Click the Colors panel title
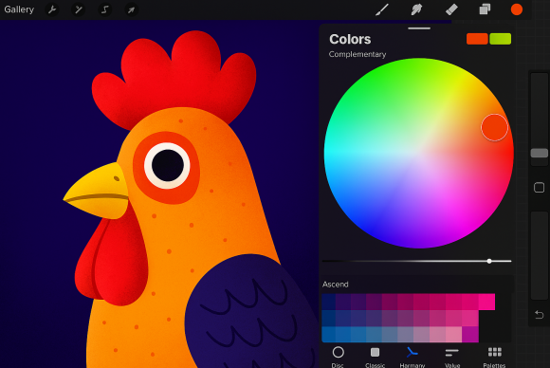The width and height of the screenshot is (550, 368). click(x=350, y=39)
